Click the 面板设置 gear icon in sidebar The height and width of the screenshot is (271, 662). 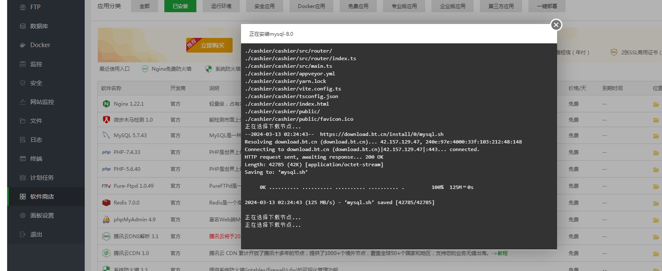(23, 215)
